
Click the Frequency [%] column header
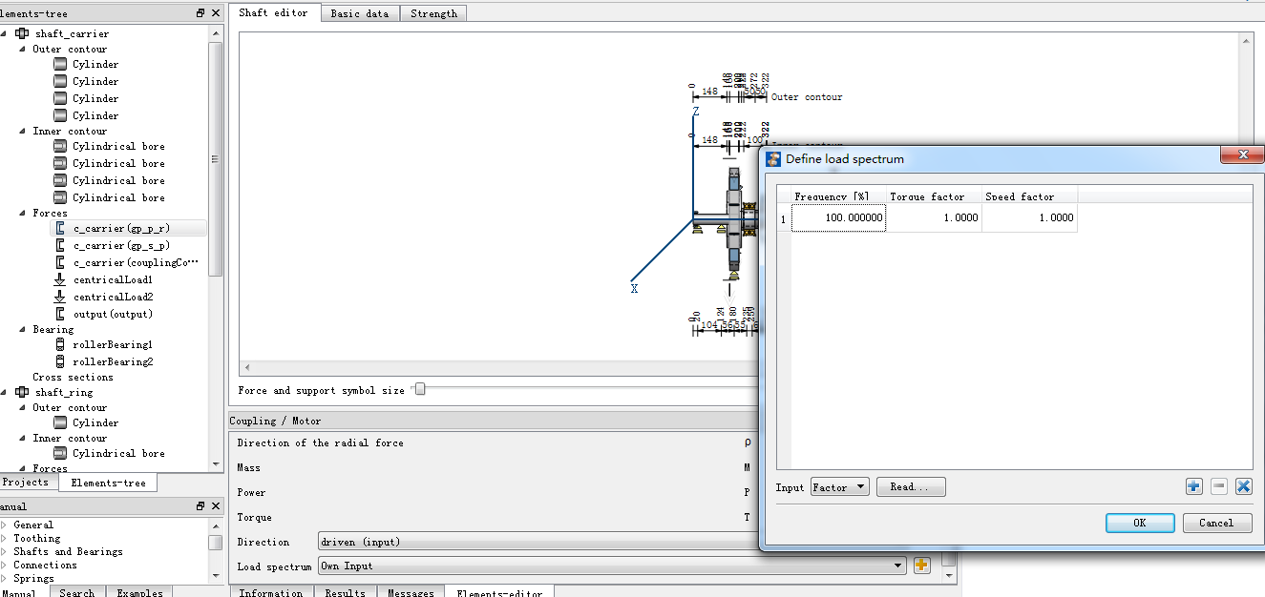pyautogui.click(x=838, y=196)
